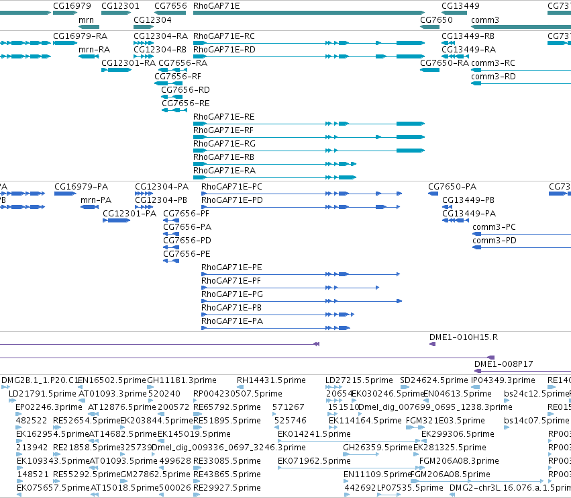Click EST Dmel_dig_009336_0697_3246.3prime

coord(229,448)
